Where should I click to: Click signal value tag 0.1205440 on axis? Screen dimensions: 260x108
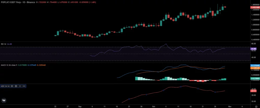(x=255, y=68)
